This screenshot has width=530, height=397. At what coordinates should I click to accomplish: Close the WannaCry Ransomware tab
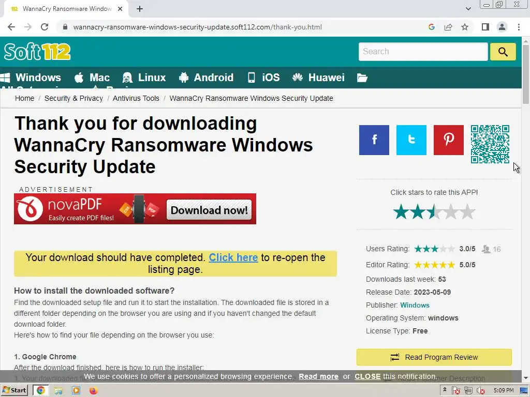click(120, 9)
